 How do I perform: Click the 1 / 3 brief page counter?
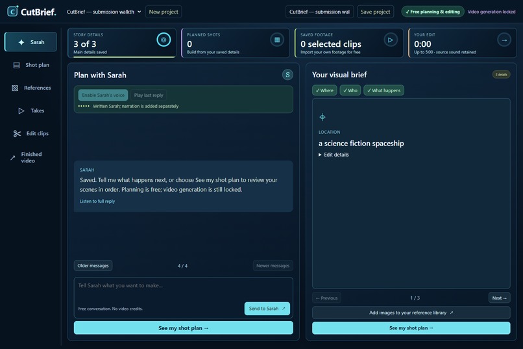tap(415, 298)
